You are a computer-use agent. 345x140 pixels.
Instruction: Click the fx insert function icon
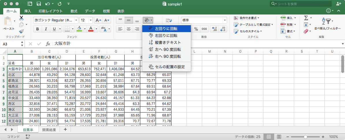[x=48, y=44]
